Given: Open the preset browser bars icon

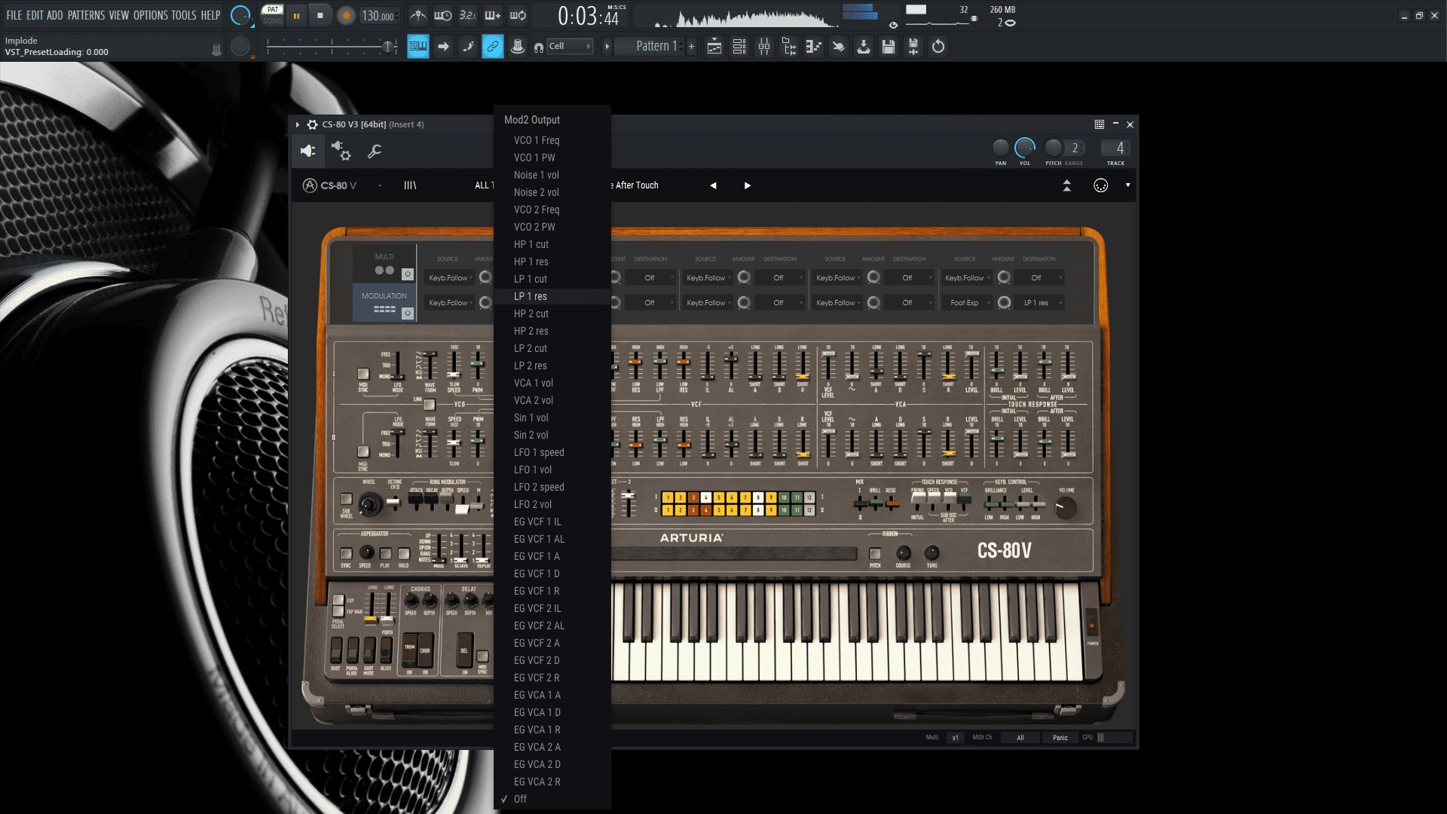Looking at the screenshot, I should [410, 185].
